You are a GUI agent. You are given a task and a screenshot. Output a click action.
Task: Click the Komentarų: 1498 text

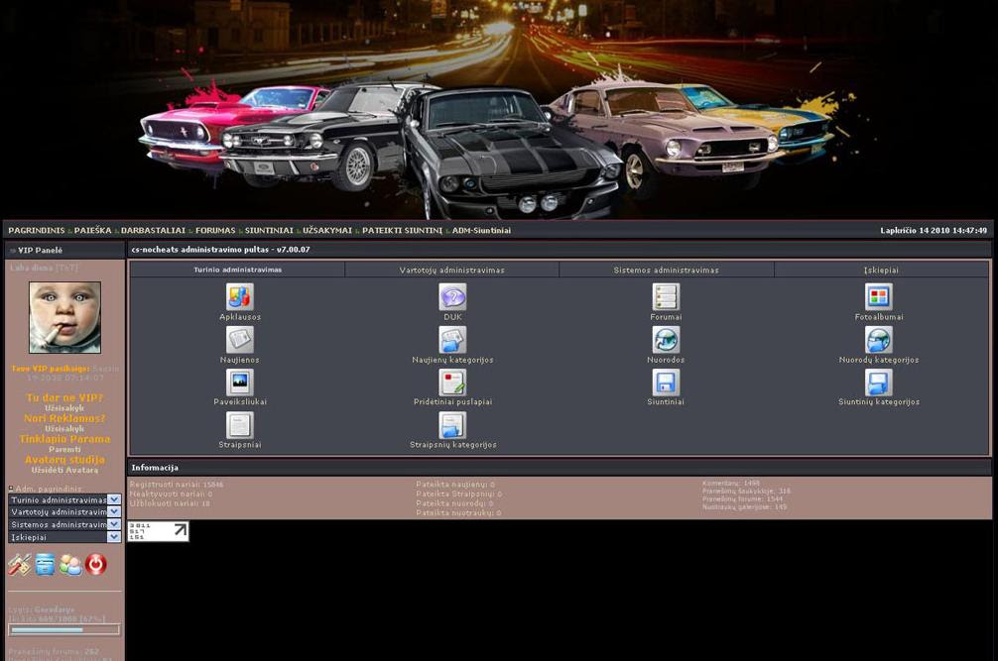coord(731,483)
